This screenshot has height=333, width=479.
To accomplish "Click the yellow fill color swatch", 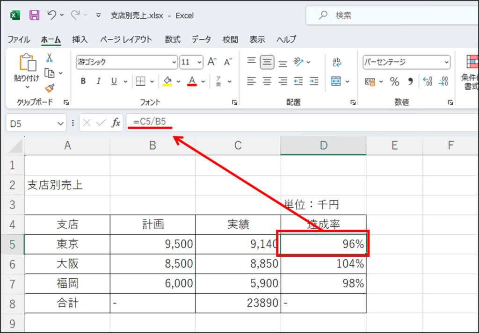I will [167, 81].
